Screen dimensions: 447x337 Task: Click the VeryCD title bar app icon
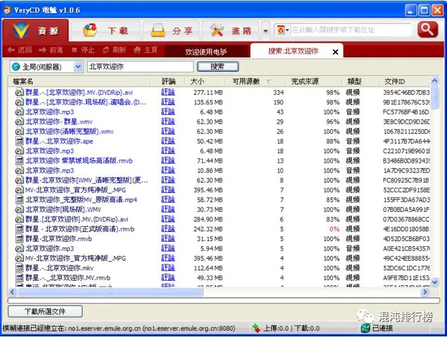click(x=8, y=10)
